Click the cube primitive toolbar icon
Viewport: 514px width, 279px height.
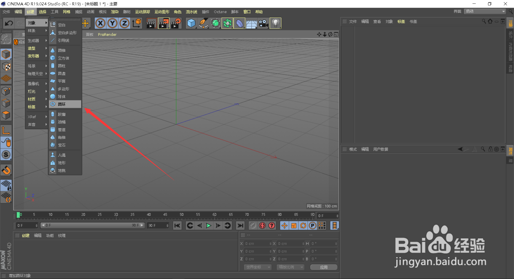191,23
